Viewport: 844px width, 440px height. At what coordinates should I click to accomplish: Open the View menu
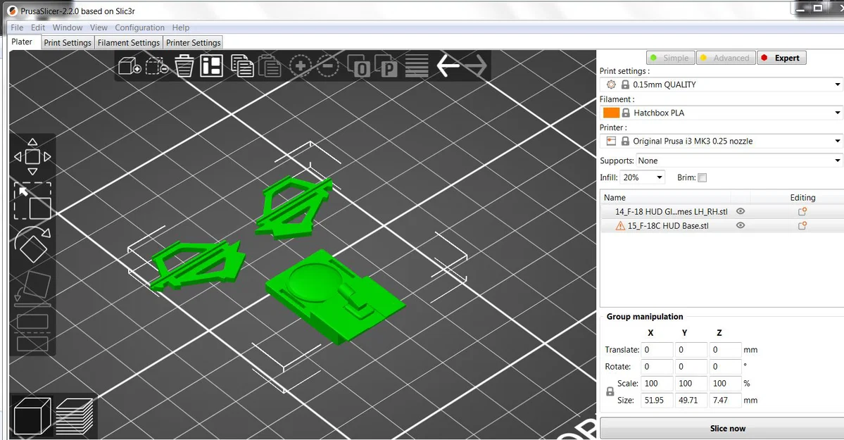99,27
